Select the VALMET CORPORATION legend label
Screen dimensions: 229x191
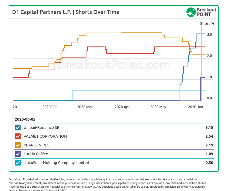coord(45,136)
